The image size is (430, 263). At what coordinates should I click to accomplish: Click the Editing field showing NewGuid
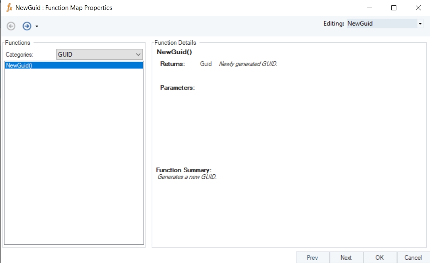pos(381,24)
